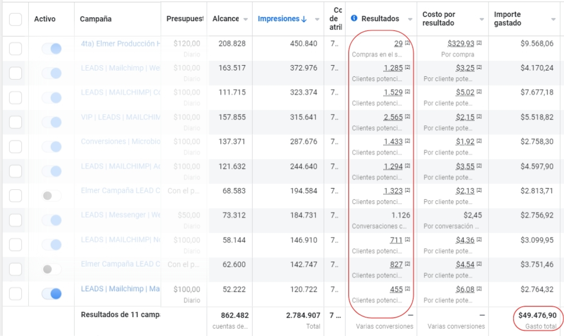
Task: Open Costo por resultado column dropdown
Action: pos(482,19)
